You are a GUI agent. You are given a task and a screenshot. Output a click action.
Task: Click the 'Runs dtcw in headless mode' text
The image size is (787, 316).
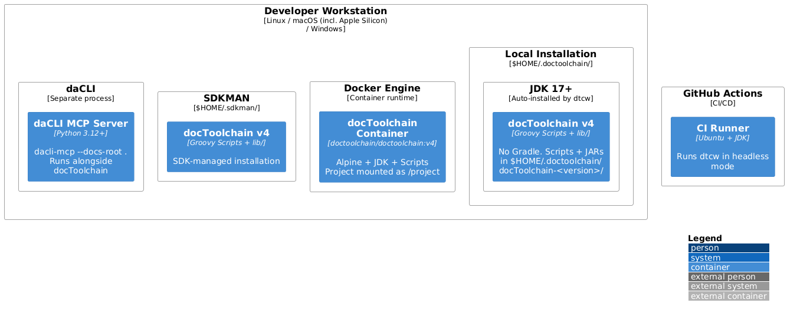(723, 162)
